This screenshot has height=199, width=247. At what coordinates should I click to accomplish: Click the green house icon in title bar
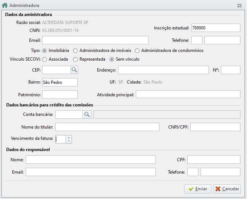coord(5,5)
